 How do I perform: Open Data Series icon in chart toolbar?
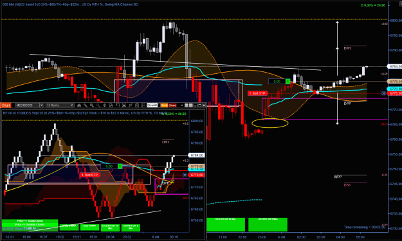[x=79, y=105]
